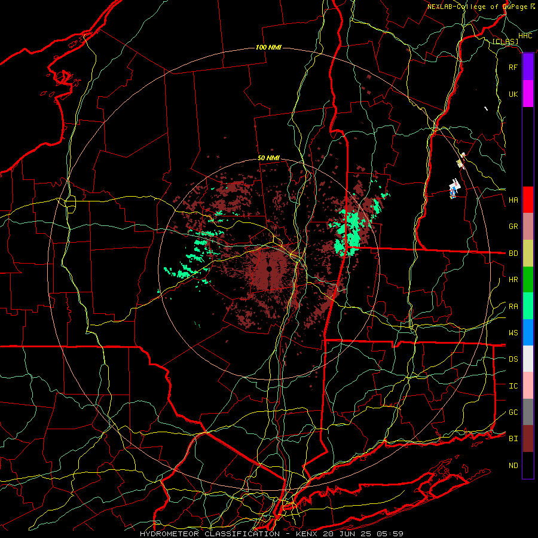Click the GC legend label
538x538 pixels.
click(x=513, y=412)
